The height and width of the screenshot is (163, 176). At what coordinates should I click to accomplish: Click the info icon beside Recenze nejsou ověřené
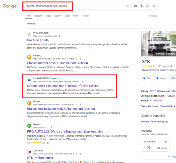[x=166, y=134]
